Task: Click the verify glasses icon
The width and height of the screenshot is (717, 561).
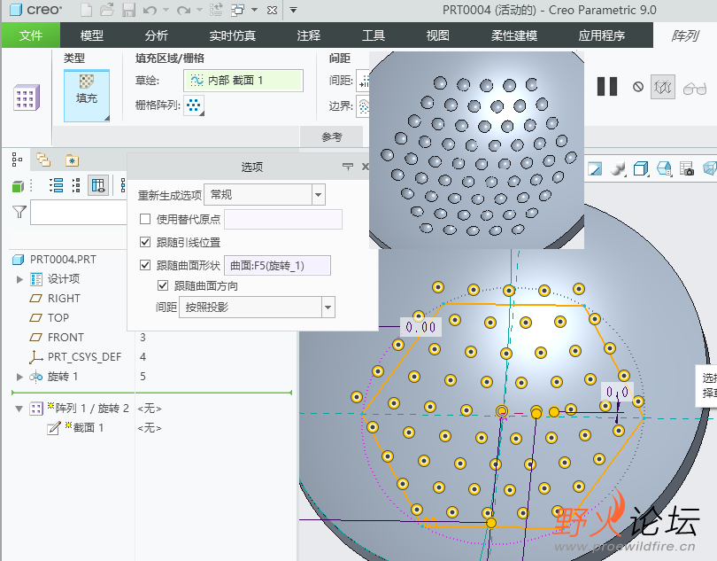Action: tap(695, 88)
